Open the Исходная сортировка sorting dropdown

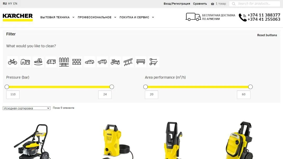pos(26,108)
